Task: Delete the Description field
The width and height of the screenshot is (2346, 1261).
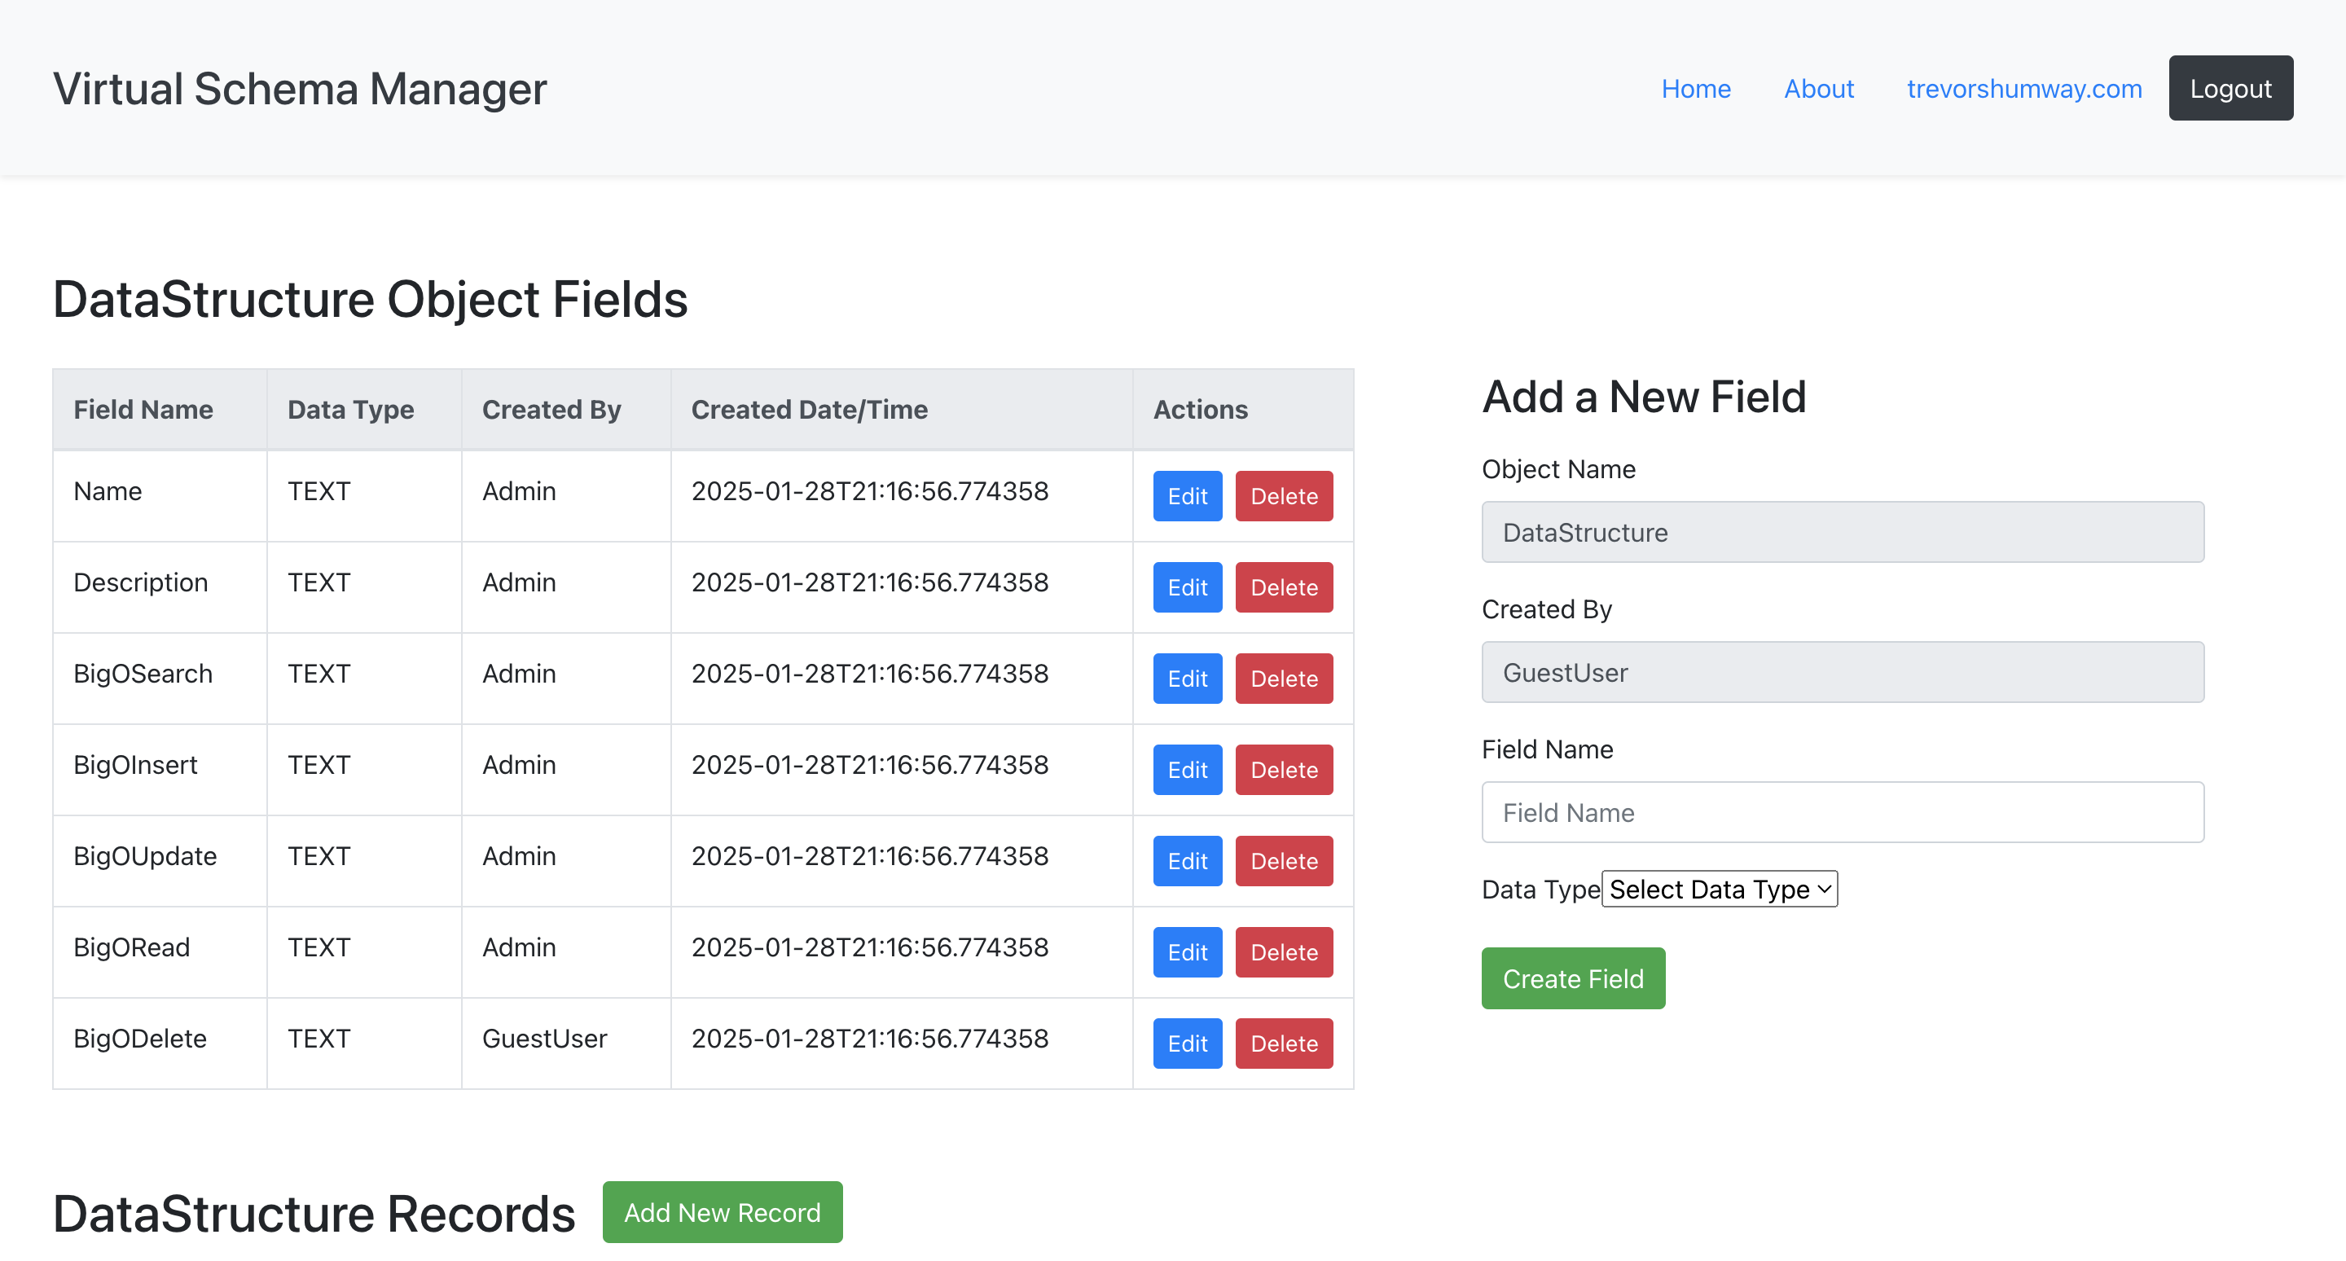Action: click(x=1283, y=587)
